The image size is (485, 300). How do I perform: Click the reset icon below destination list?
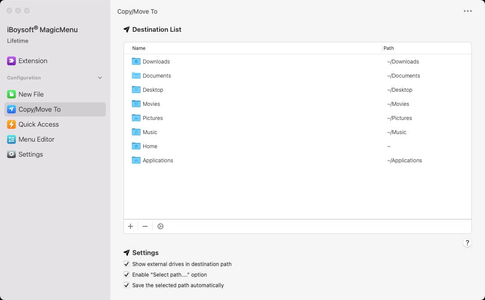[160, 226]
